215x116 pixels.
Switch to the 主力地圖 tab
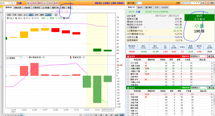[x=46, y=8]
